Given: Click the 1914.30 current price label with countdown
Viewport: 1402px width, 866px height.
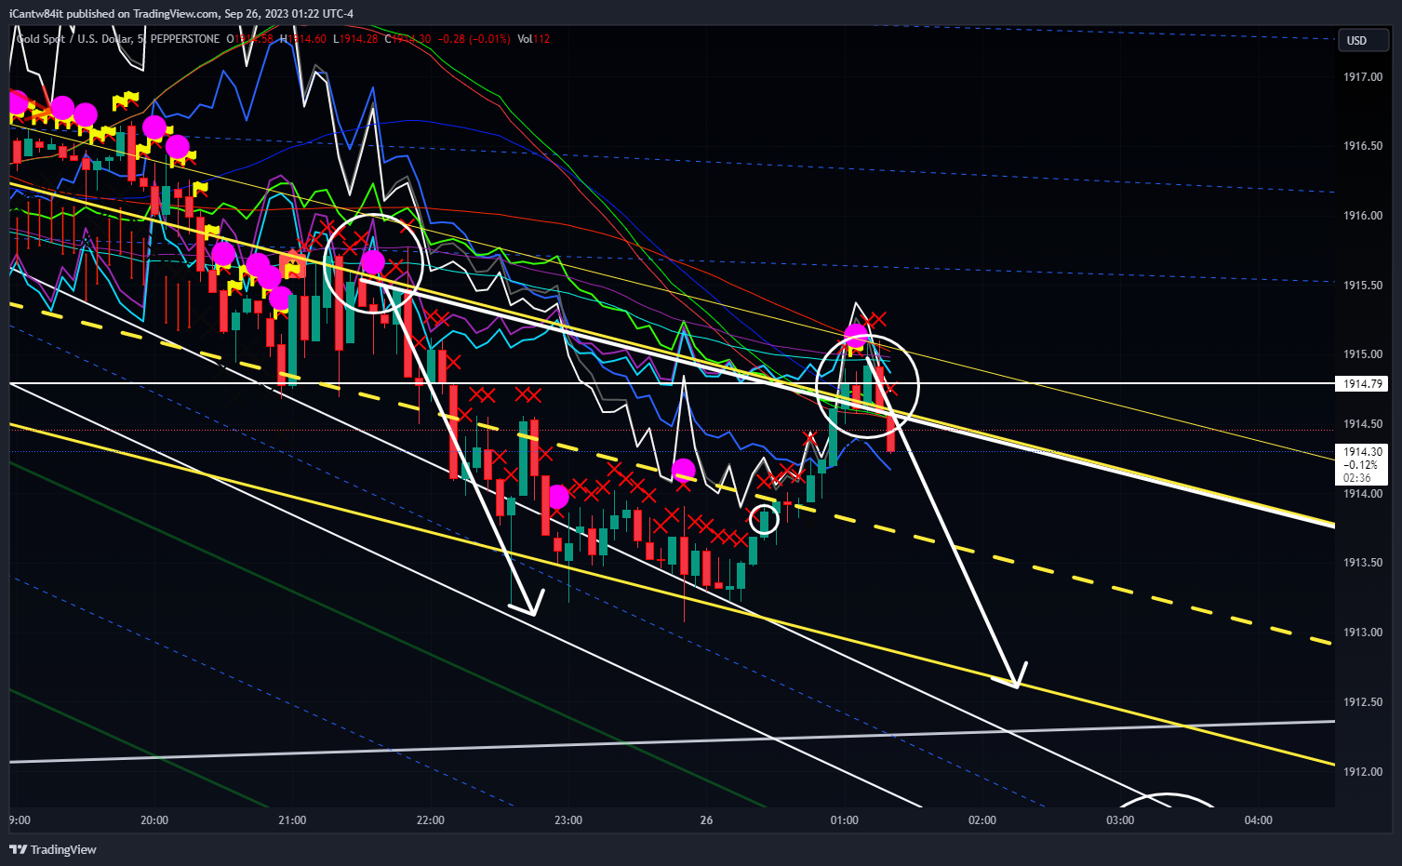Looking at the screenshot, I should 1362,464.
